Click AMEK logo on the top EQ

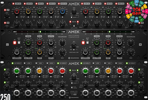pyautogui.click(x=74, y=4)
